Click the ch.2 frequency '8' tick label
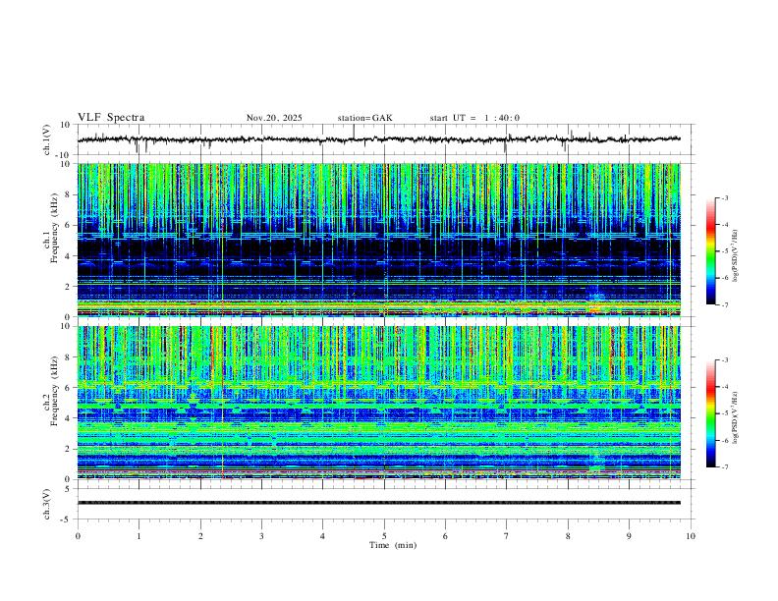Image resolution: width=778 pixels, height=601 pixels. (69, 356)
